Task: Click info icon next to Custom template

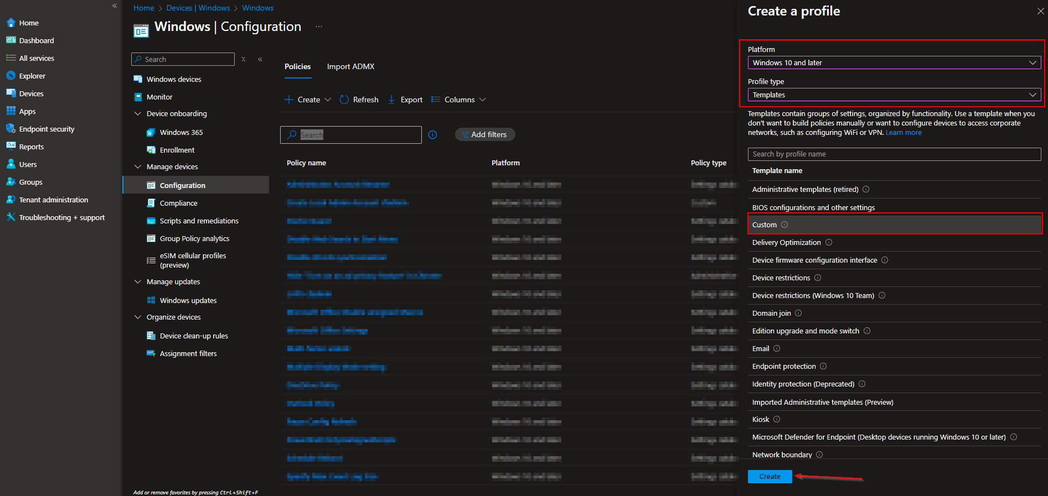Action: pyautogui.click(x=784, y=224)
